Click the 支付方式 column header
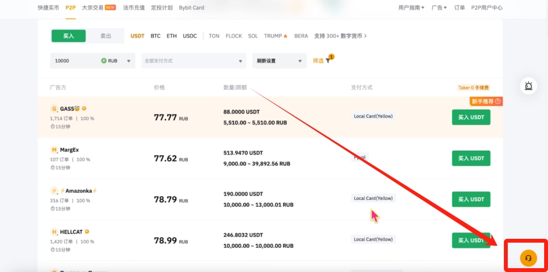Screen dimensions: 548x272 pyautogui.click(x=362, y=87)
